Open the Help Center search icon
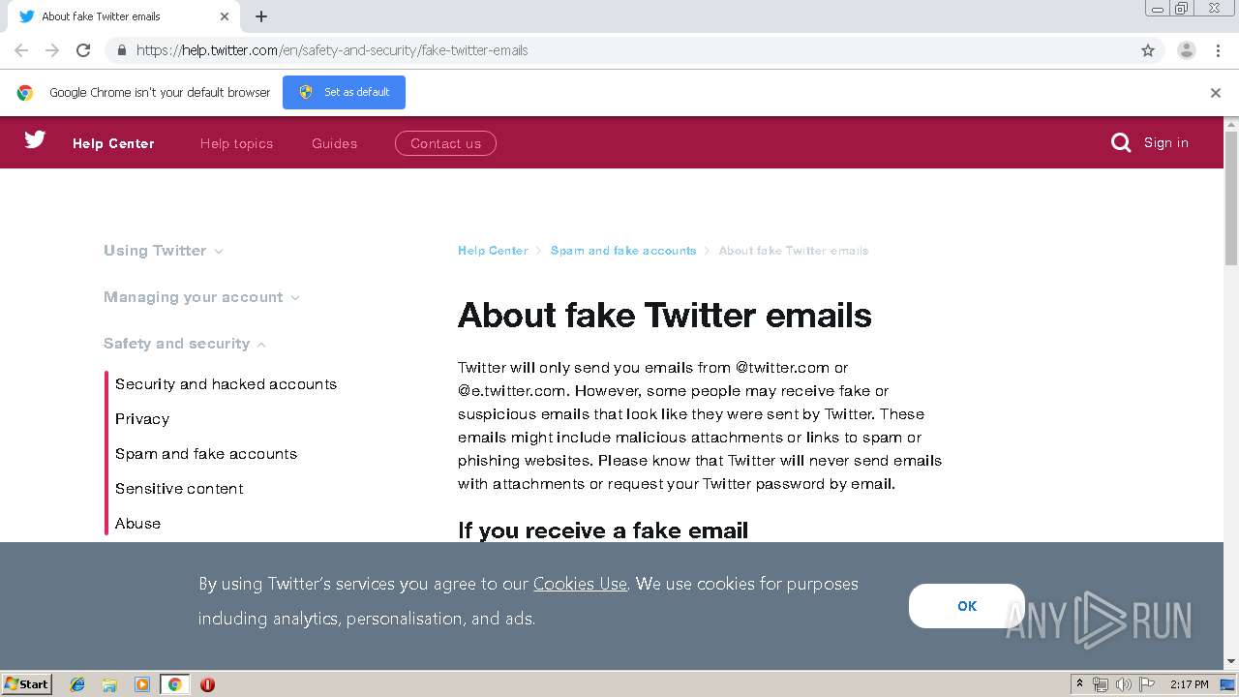This screenshot has width=1239, height=697. [x=1121, y=143]
